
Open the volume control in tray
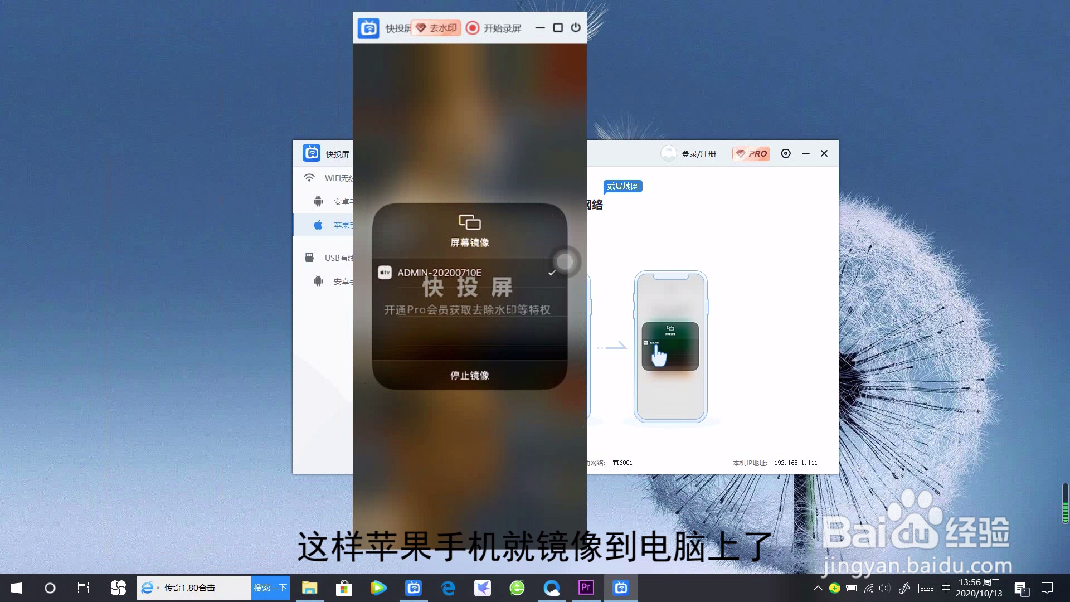point(884,588)
